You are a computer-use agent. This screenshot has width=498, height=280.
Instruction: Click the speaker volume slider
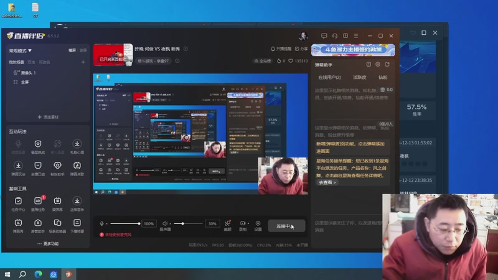(188, 224)
